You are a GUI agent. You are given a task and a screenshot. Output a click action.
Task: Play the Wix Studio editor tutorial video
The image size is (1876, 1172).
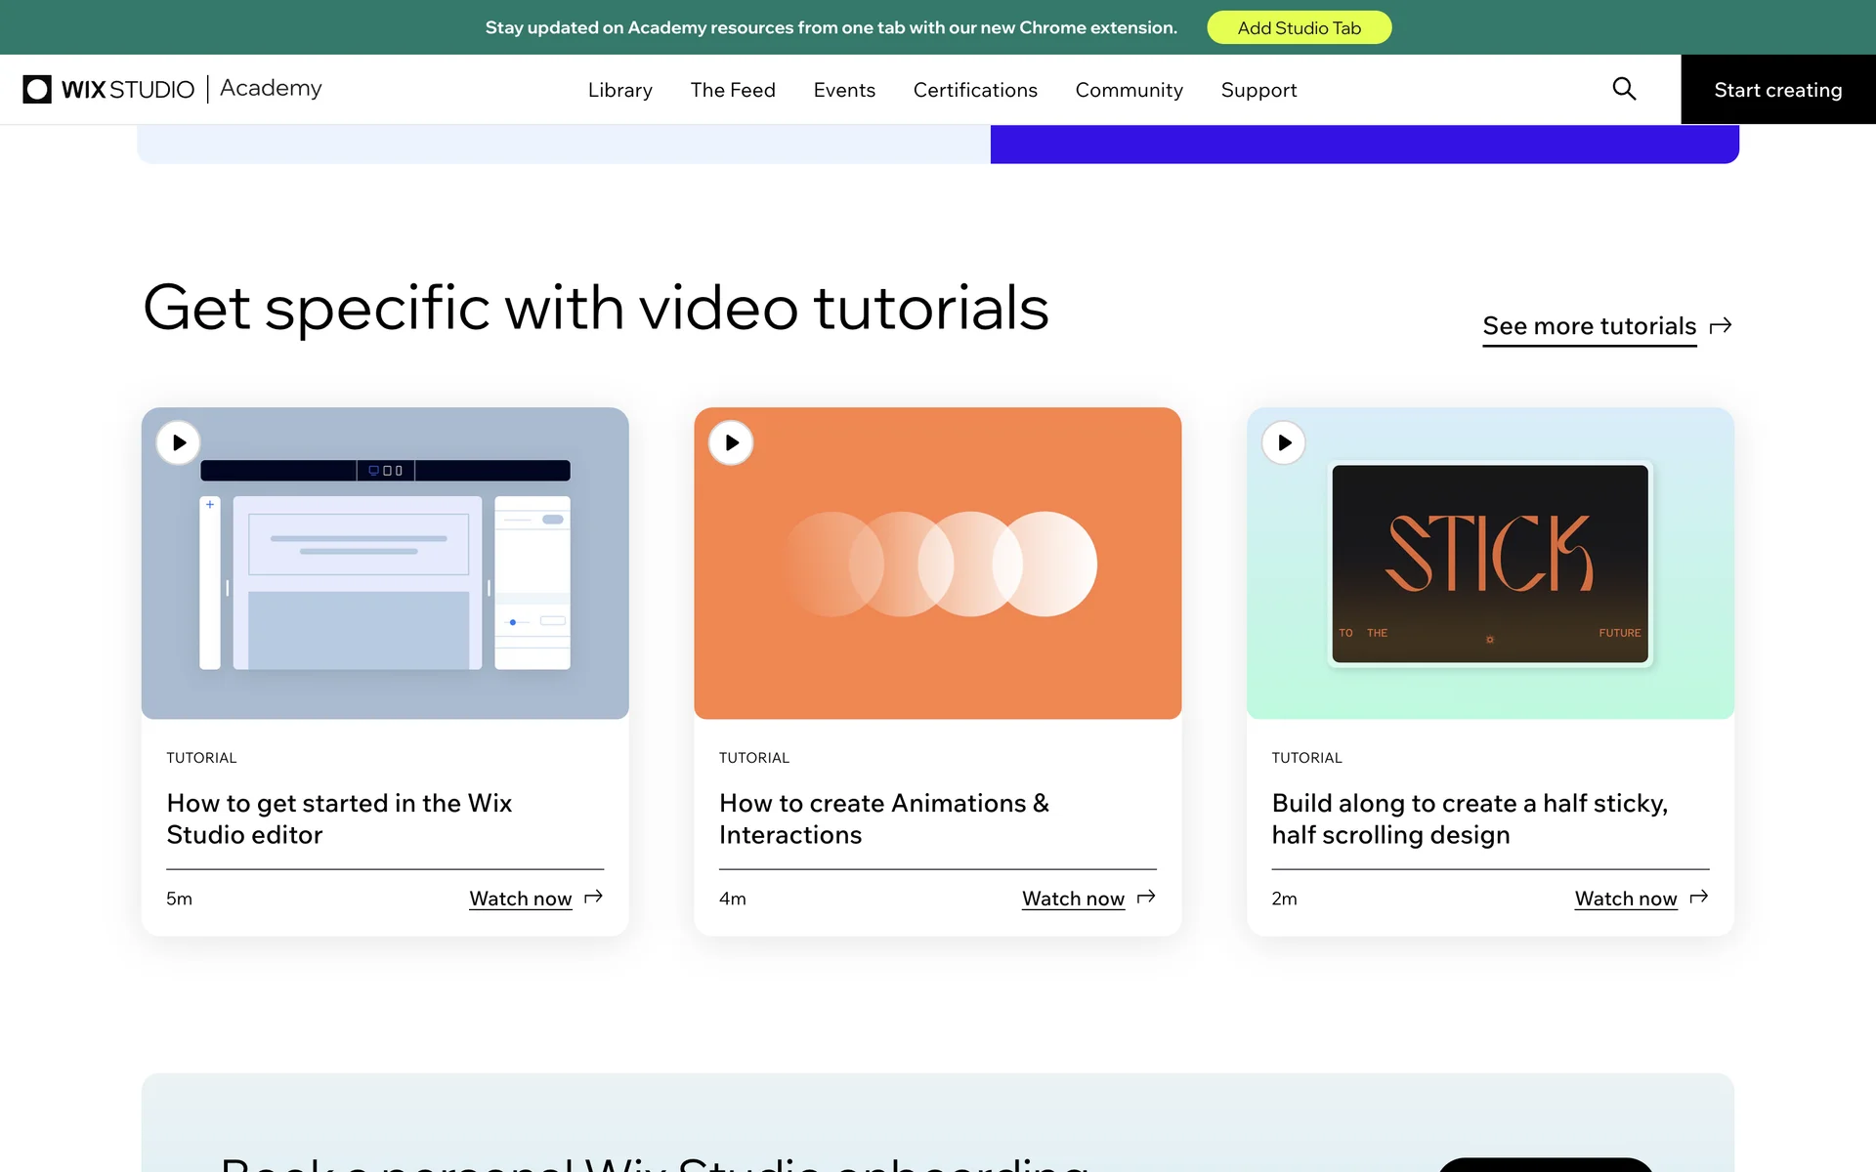[179, 443]
